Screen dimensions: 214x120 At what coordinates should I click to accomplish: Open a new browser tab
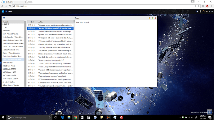[30, 2]
